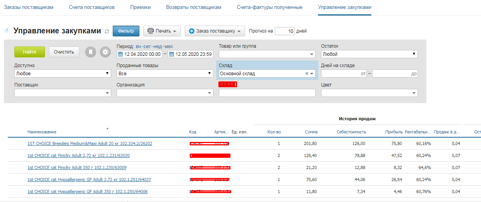Sort by the Прибыль column header
Screen dimensions: 481x202
[394, 132]
